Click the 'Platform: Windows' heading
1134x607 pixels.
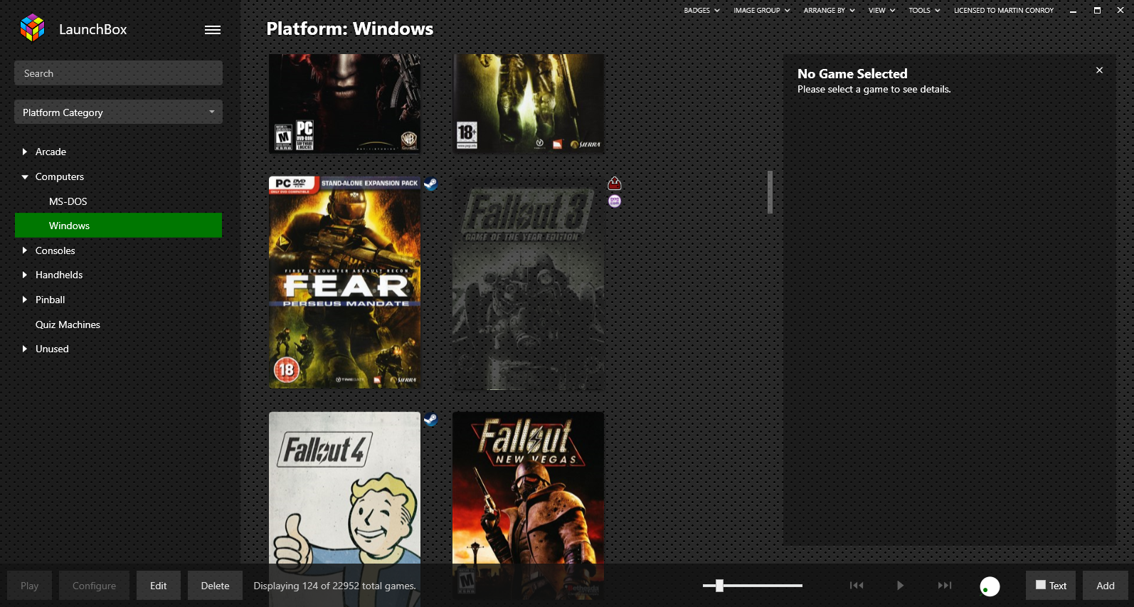pos(349,28)
